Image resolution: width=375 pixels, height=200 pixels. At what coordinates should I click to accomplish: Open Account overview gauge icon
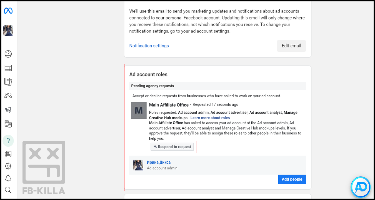[8, 54]
